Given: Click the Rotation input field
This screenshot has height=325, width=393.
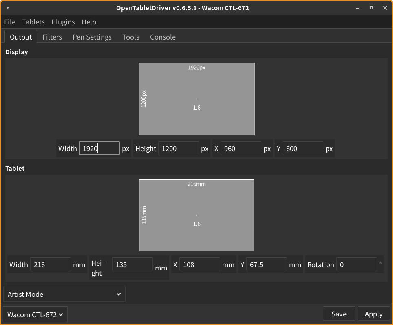Looking at the screenshot, I should (x=356, y=264).
